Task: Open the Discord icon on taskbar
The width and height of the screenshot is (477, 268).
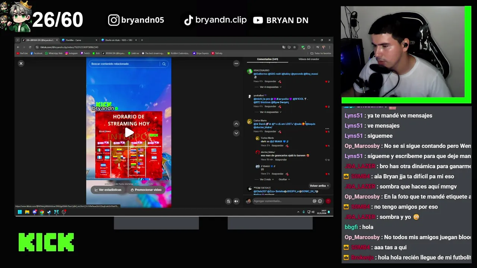Action: tap(35, 212)
